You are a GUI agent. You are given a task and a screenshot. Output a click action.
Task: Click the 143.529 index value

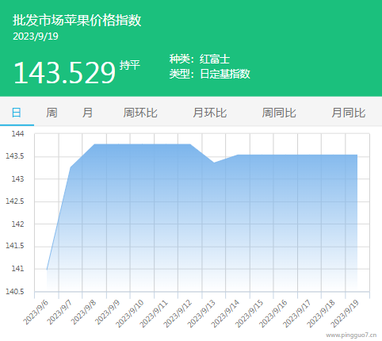65,73
